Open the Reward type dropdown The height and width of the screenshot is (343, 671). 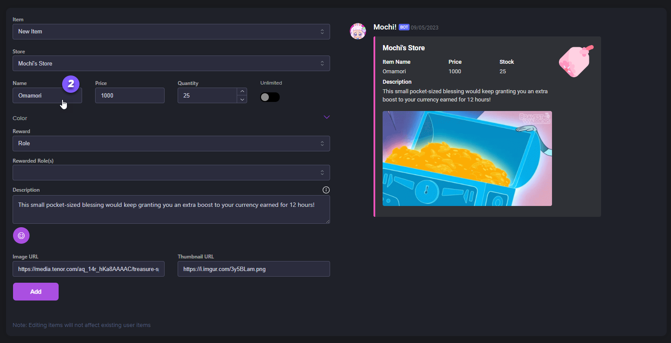click(171, 144)
